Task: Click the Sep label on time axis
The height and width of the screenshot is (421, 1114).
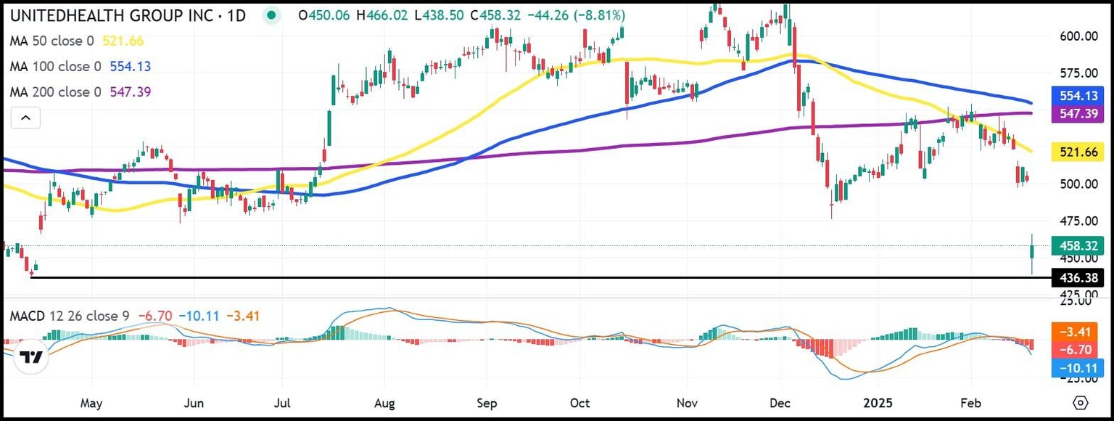Action: click(x=487, y=402)
